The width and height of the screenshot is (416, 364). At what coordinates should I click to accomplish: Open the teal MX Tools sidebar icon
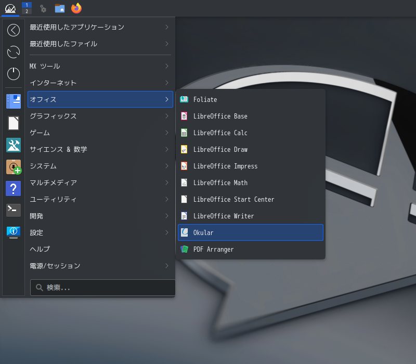(x=14, y=145)
